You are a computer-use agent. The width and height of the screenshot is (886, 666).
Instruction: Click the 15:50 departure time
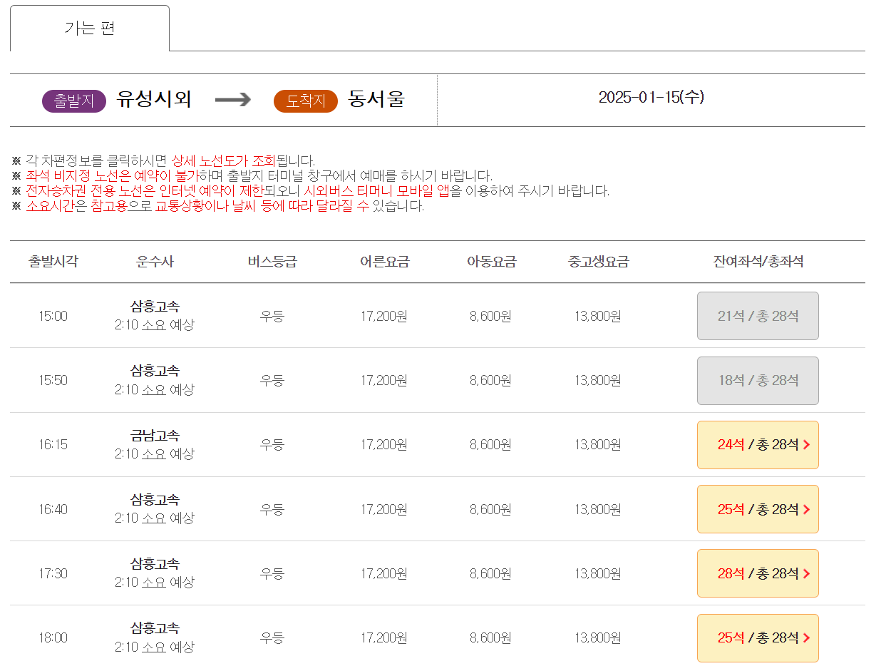pyautogui.click(x=53, y=381)
